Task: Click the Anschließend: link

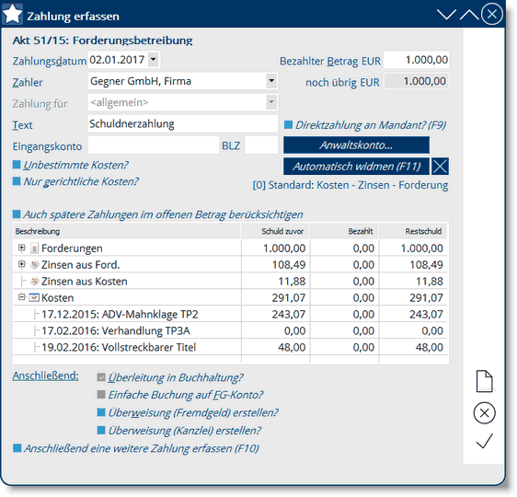Action: (45, 376)
